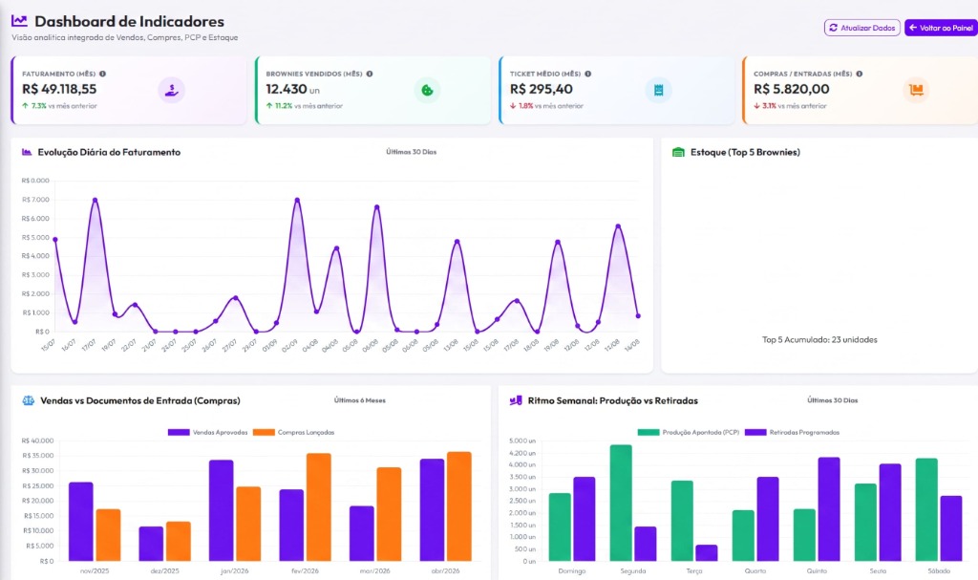Click the Atualizar Dados button

click(862, 28)
